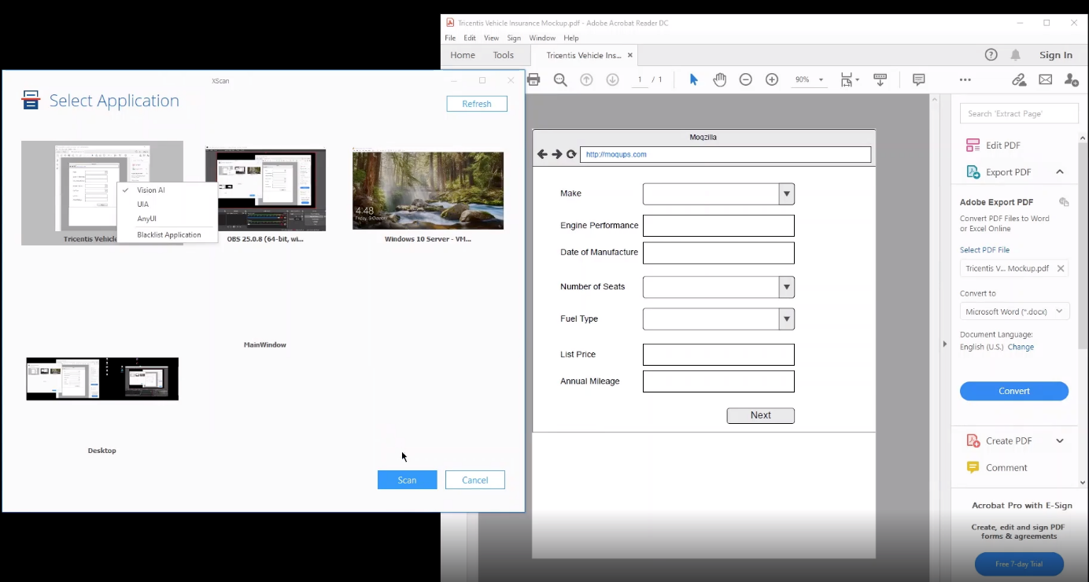
Task: Click the zoom in plus icon
Action: (772, 79)
